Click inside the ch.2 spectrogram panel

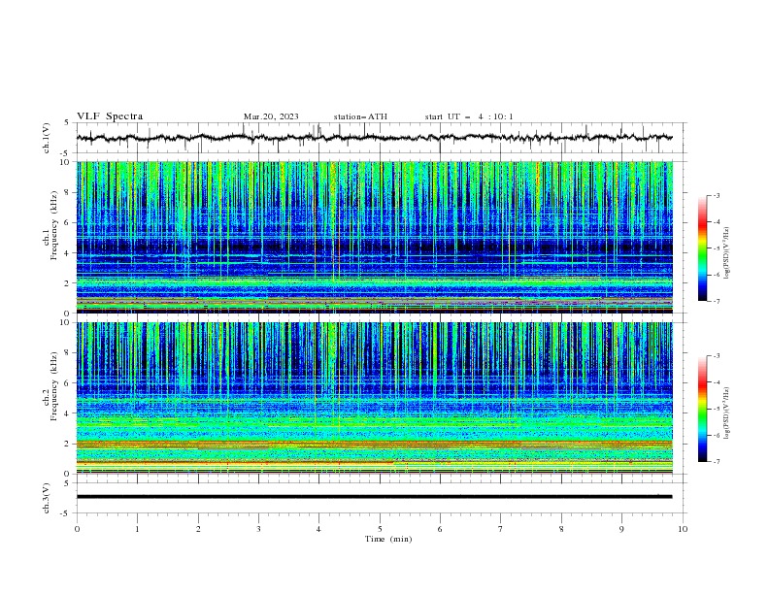(375, 398)
